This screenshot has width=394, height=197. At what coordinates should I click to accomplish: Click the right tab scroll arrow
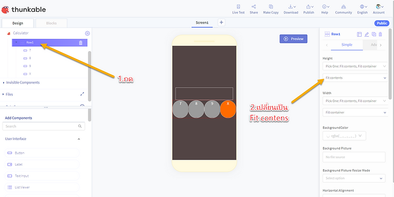381,45
